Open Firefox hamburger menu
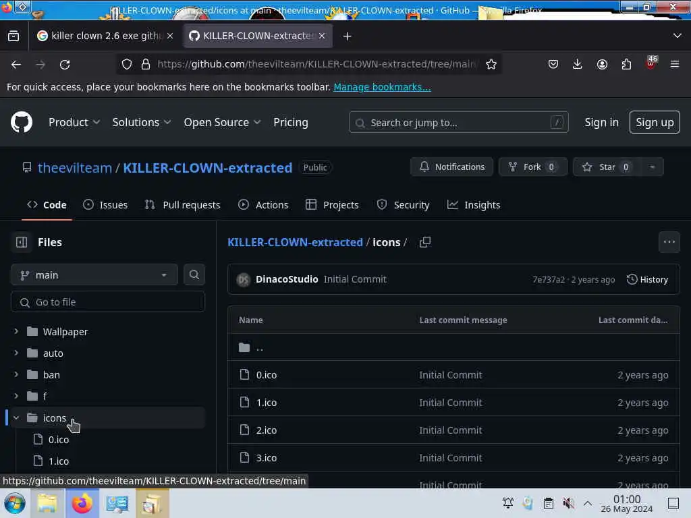This screenshot has height=518, width=691. coord(675,64)
